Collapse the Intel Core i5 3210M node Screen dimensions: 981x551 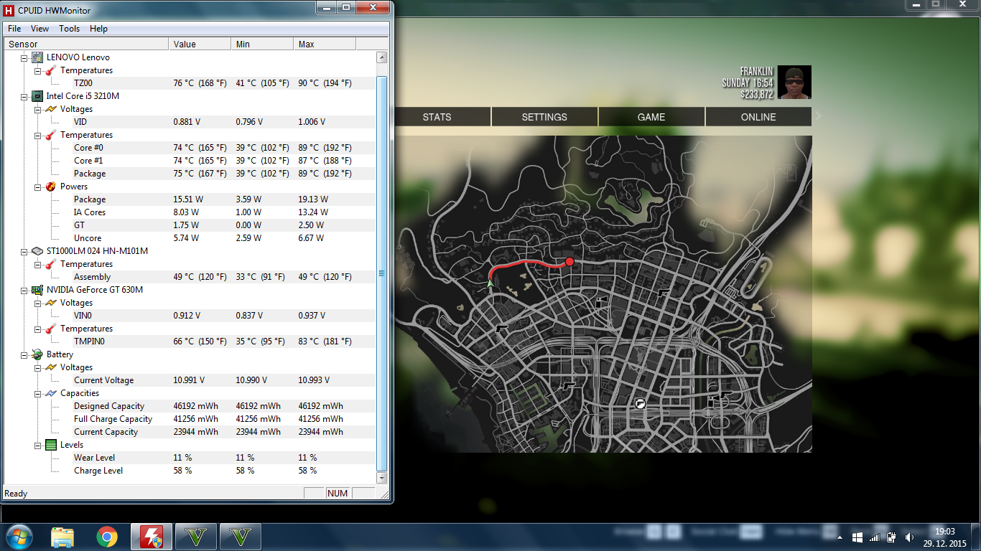pyautogui.click(x=24, y=96)
